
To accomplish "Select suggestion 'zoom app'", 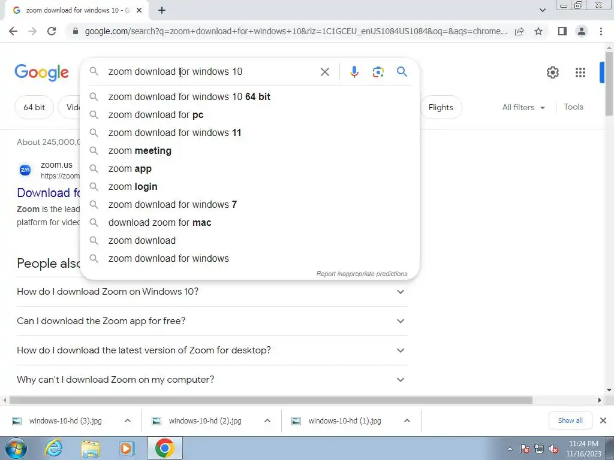I will coord(250,168).
